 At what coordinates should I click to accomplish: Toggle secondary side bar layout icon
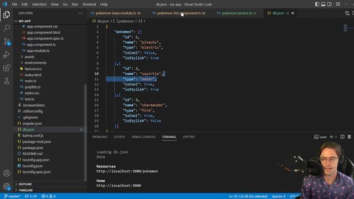click(x=330, y=4)
